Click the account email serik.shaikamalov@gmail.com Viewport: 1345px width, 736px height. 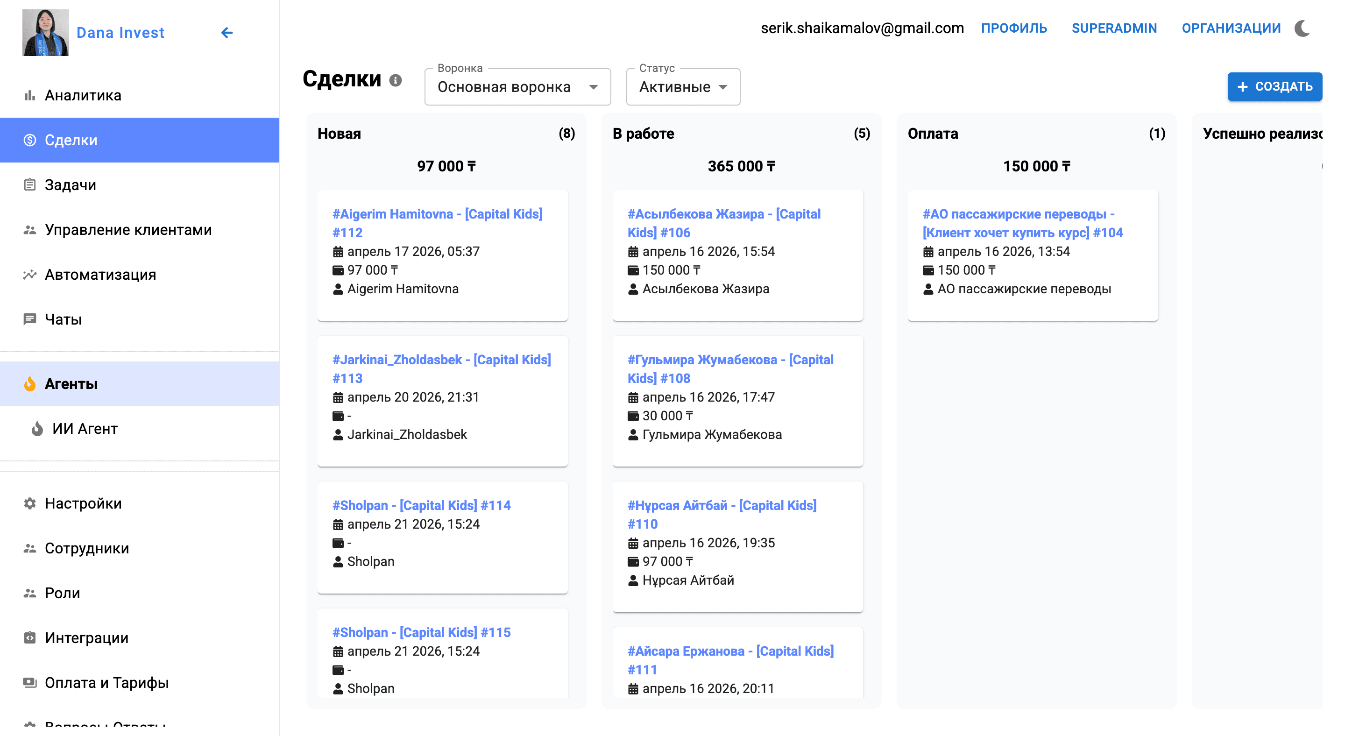pyautogui.click(x=863, y=28)
